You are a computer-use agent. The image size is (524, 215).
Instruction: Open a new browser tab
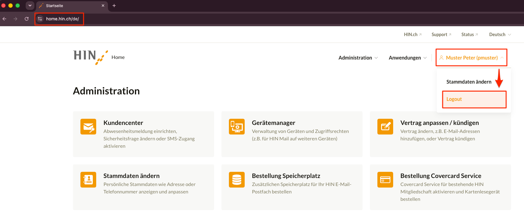coord(114,6)
